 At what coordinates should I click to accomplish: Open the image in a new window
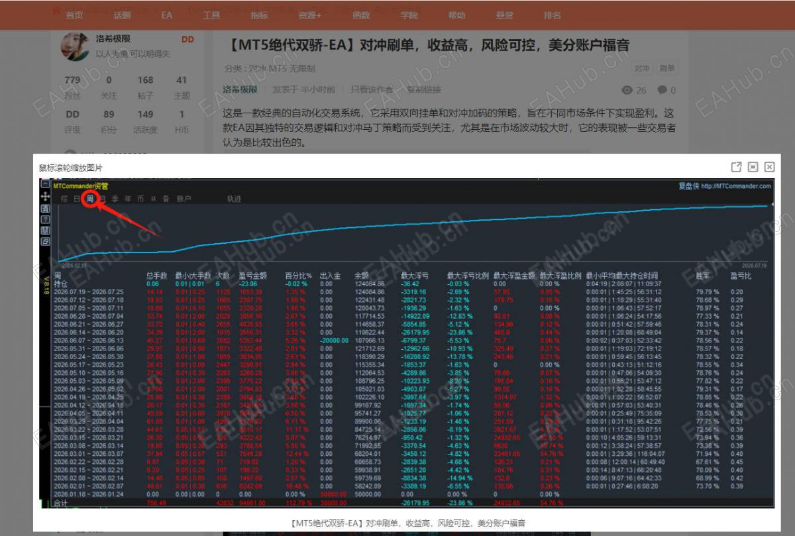736,168
